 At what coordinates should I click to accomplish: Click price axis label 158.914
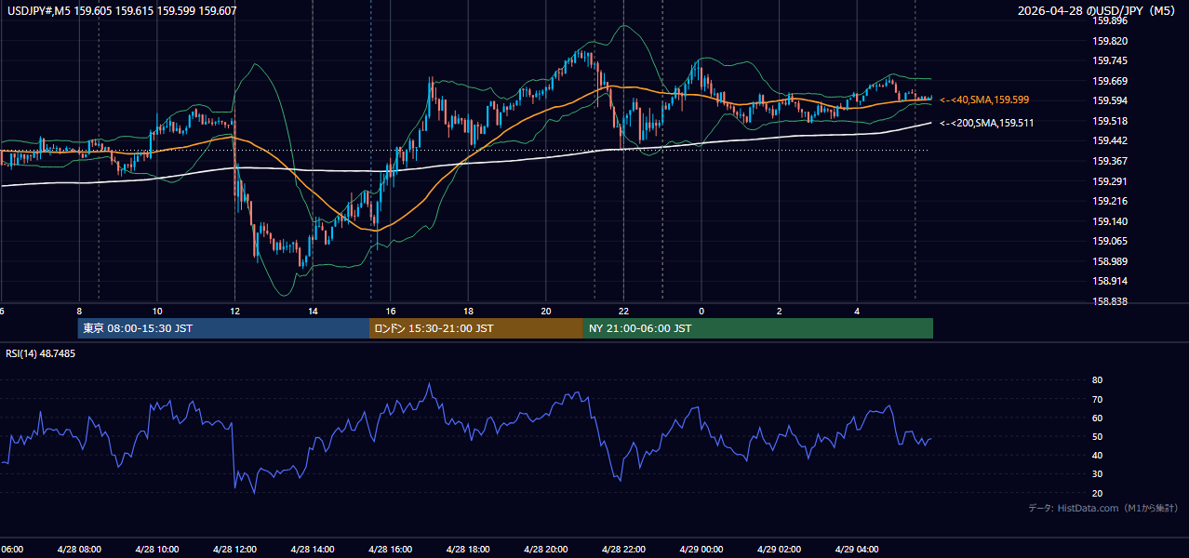pos(1110,281)
